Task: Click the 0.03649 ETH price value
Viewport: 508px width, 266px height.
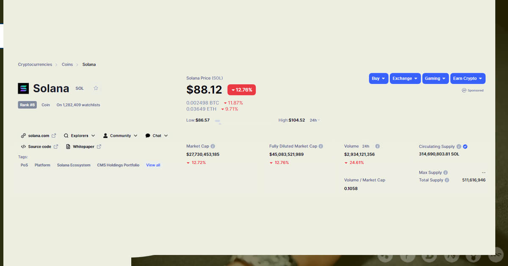Action: [202, 109]
